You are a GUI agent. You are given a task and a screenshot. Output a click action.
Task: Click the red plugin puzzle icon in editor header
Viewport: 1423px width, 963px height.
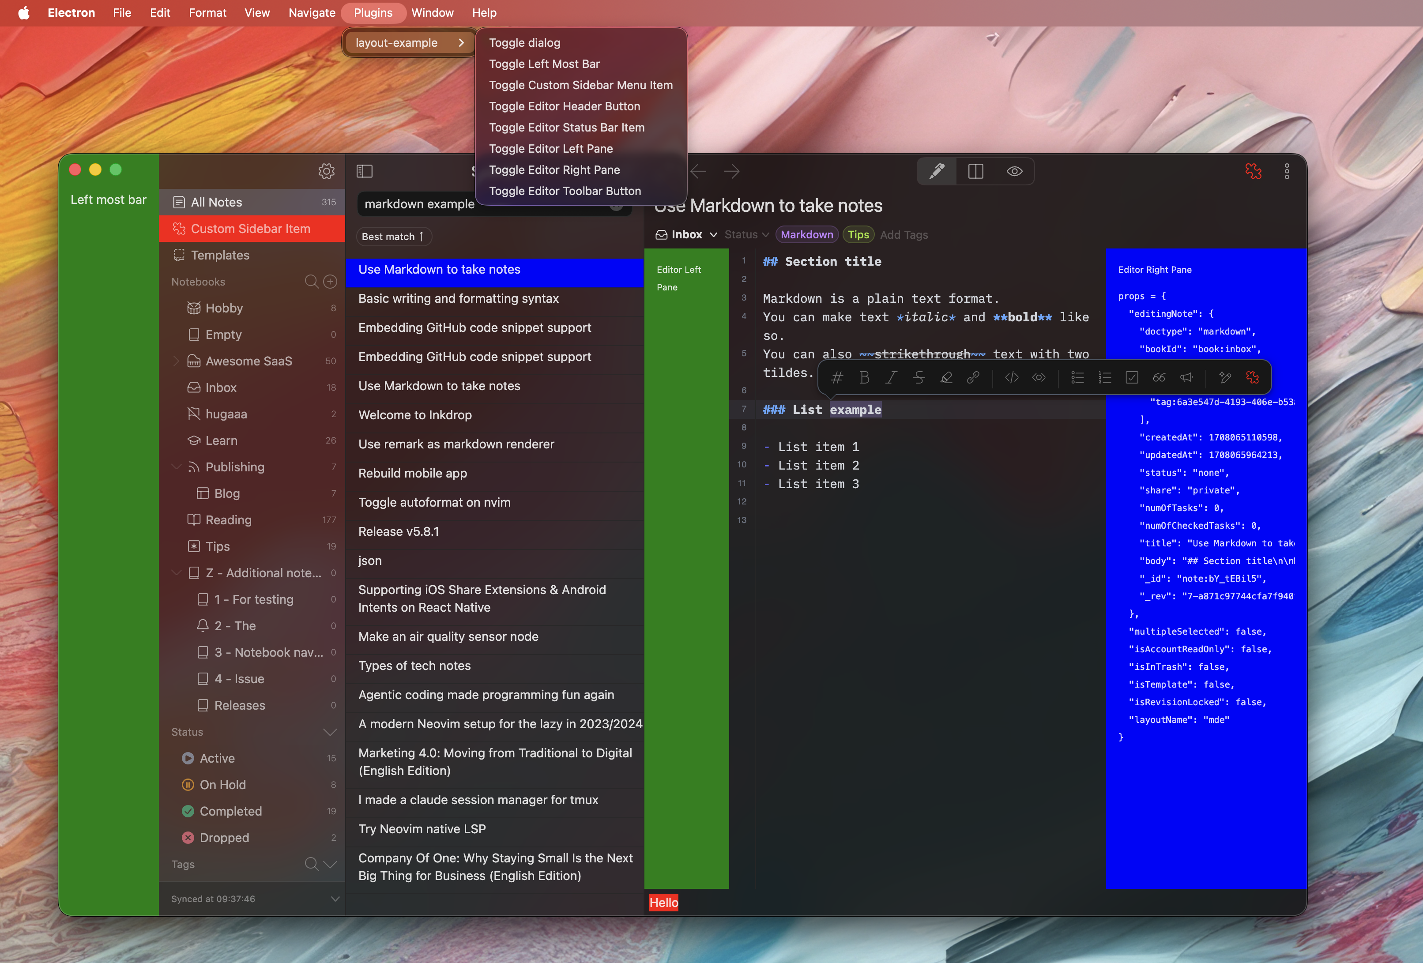coord(1253,171)
